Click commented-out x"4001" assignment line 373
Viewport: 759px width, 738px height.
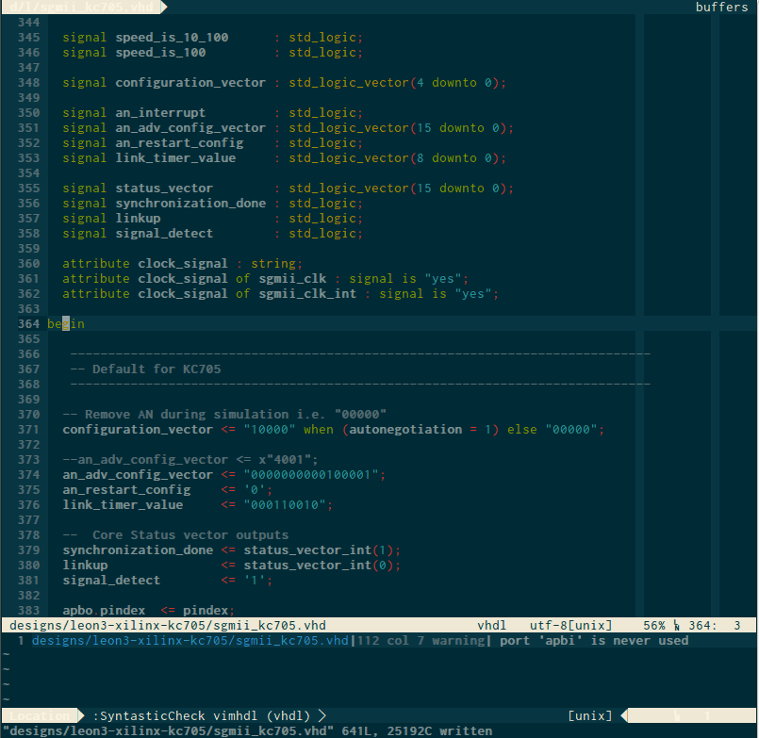pyautogui.click(x=190, y=460)
